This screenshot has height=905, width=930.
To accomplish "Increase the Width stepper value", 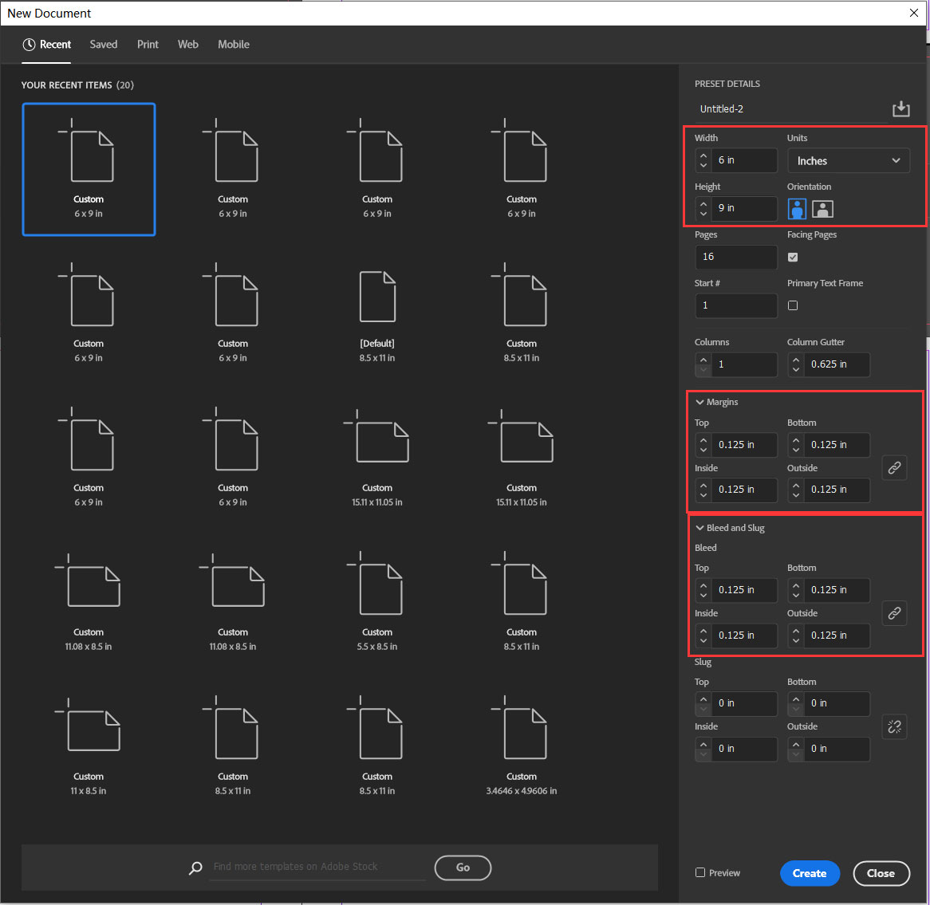I will pos(703,155).
